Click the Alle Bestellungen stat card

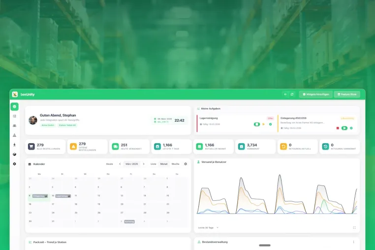[45, 147]
